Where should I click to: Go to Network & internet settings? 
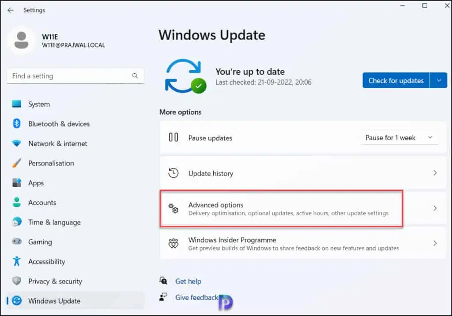click(75, 143)
